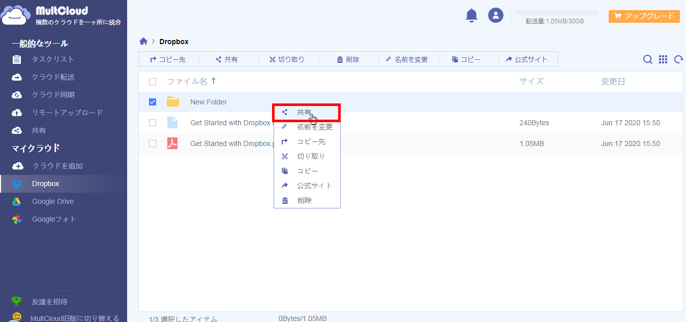The width and height of the screenshot is (686, 322).
Task: Choose 切り取り from the context menu
Action: point(307,156)
